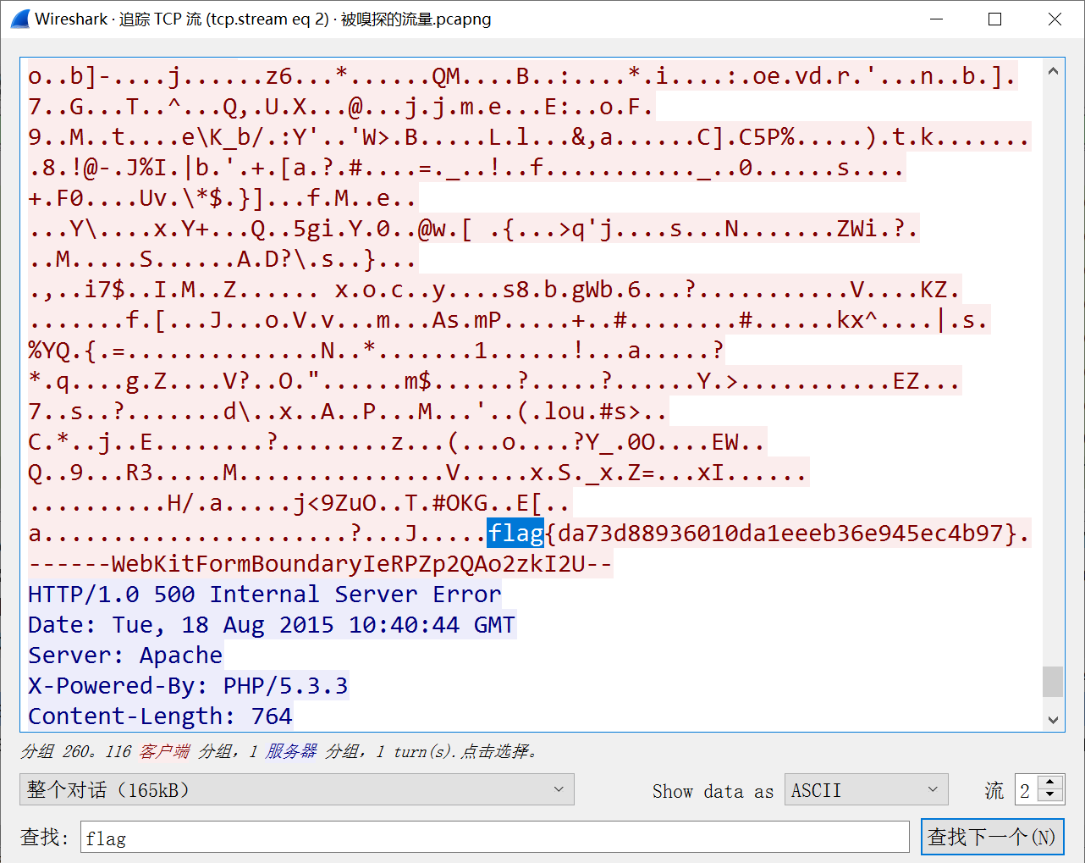1085x863 pixels.
Task: Click the 查找 label next to the find field
Action: [x=45, y=837]
